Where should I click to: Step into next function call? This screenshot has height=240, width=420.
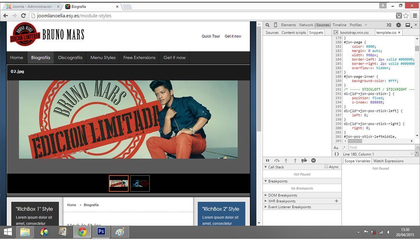(x=286, y=160)
